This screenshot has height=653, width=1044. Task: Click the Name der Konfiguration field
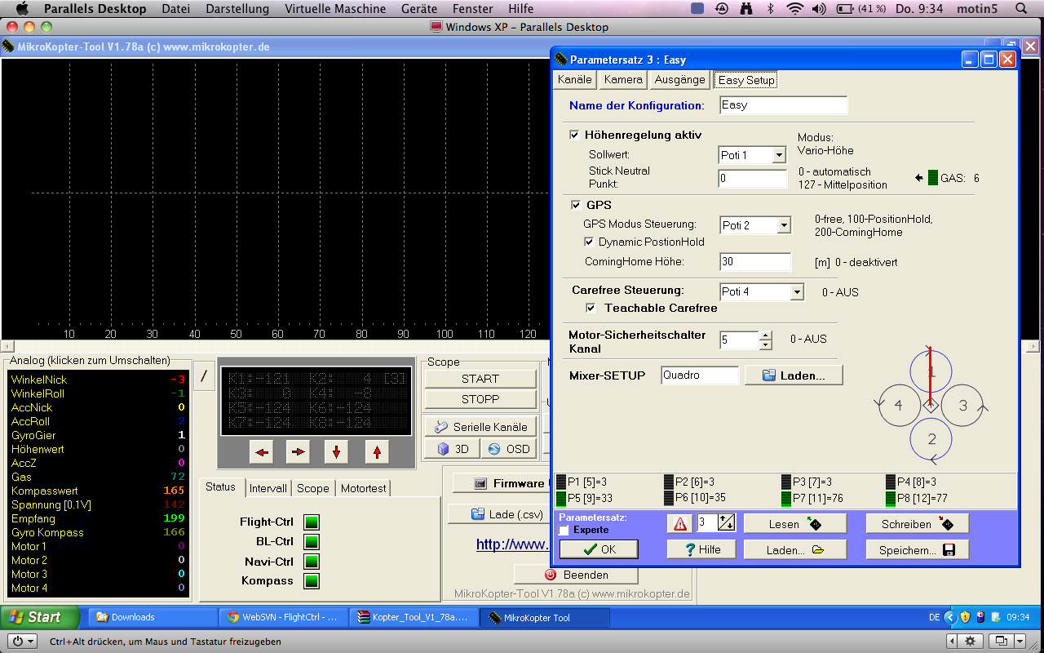click(784, 105)
